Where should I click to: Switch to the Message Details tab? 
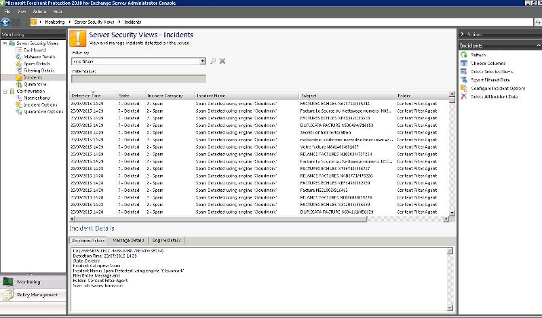[128, 241]
